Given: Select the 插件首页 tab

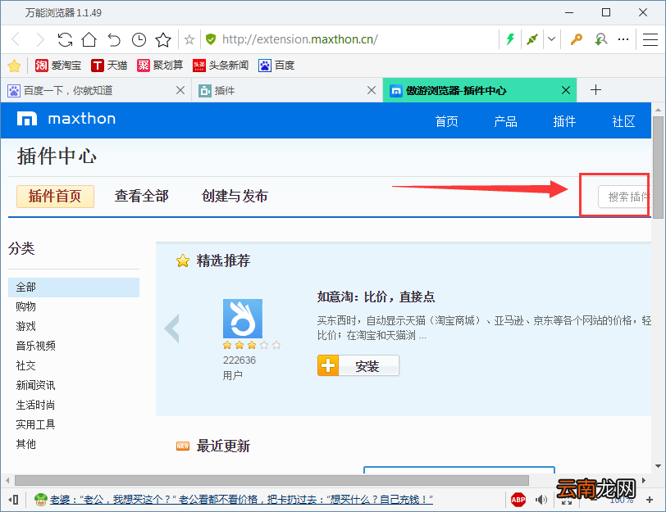Looking at the screenshot, I should pos(55,197).
